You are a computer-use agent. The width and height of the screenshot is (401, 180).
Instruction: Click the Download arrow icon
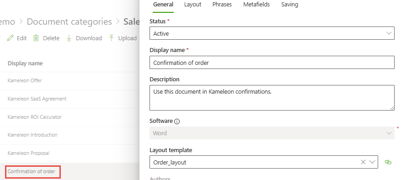69,38
